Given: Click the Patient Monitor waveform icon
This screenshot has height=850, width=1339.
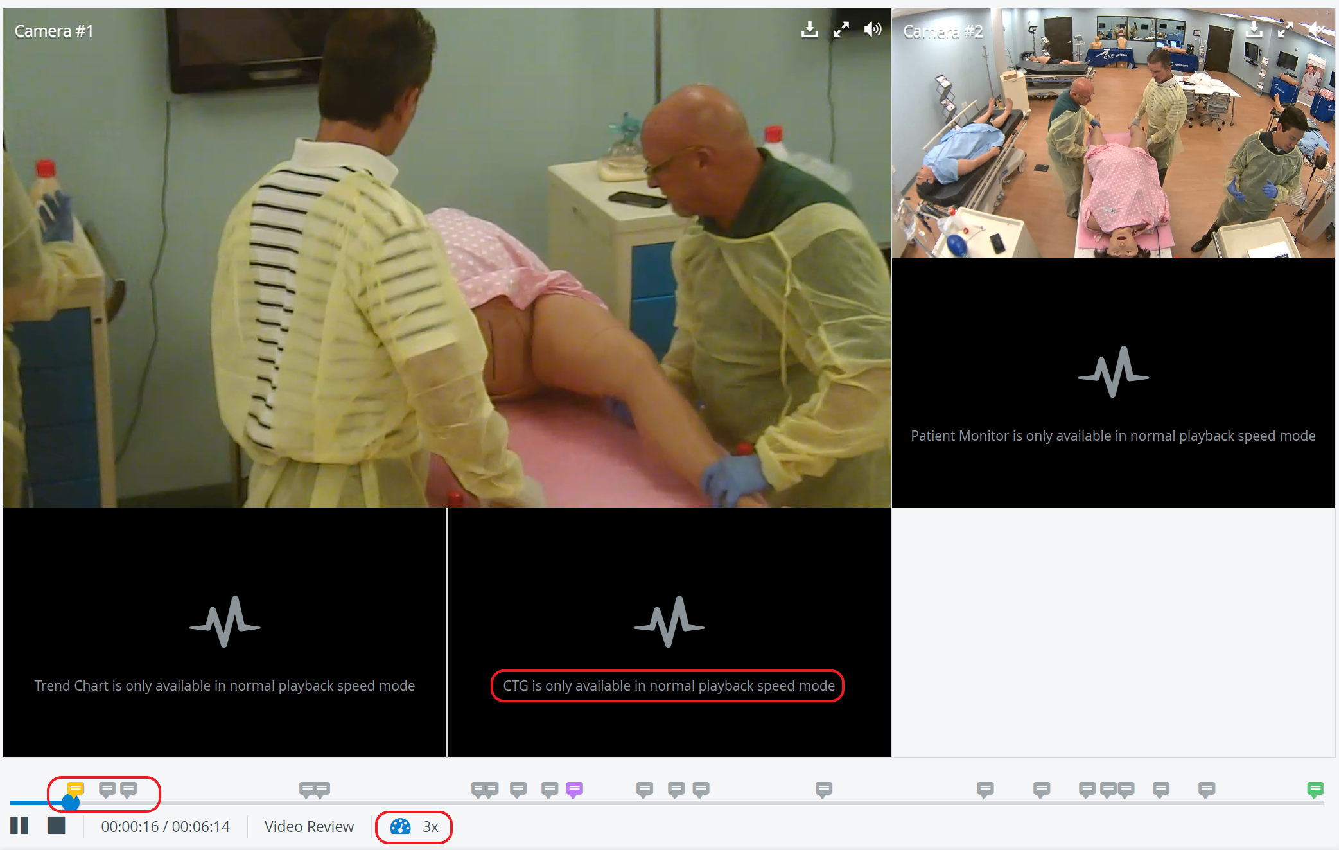Looking at the screenshot, I should [x=1113, y=372].
